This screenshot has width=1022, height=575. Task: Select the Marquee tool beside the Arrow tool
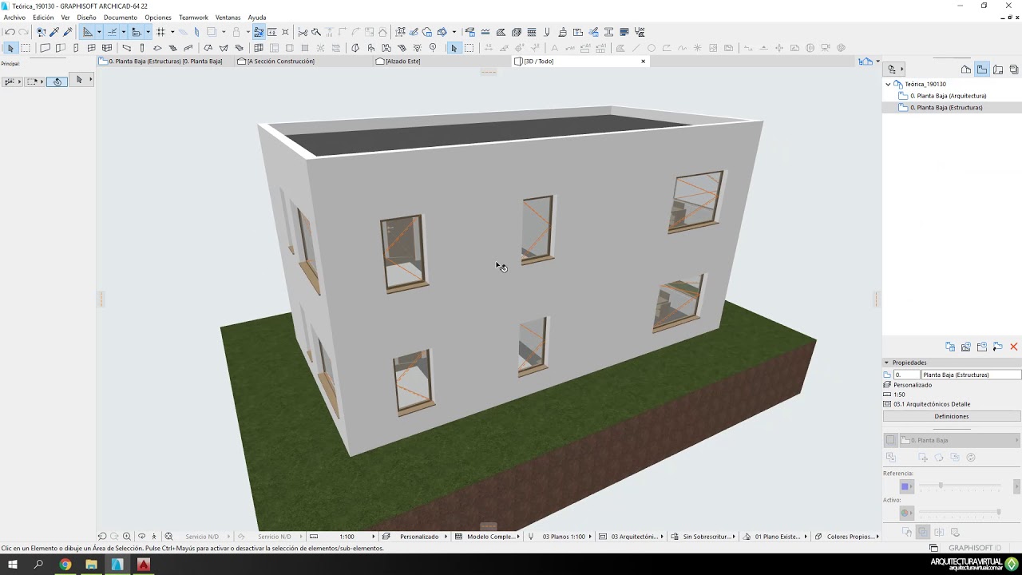point(26,48)
